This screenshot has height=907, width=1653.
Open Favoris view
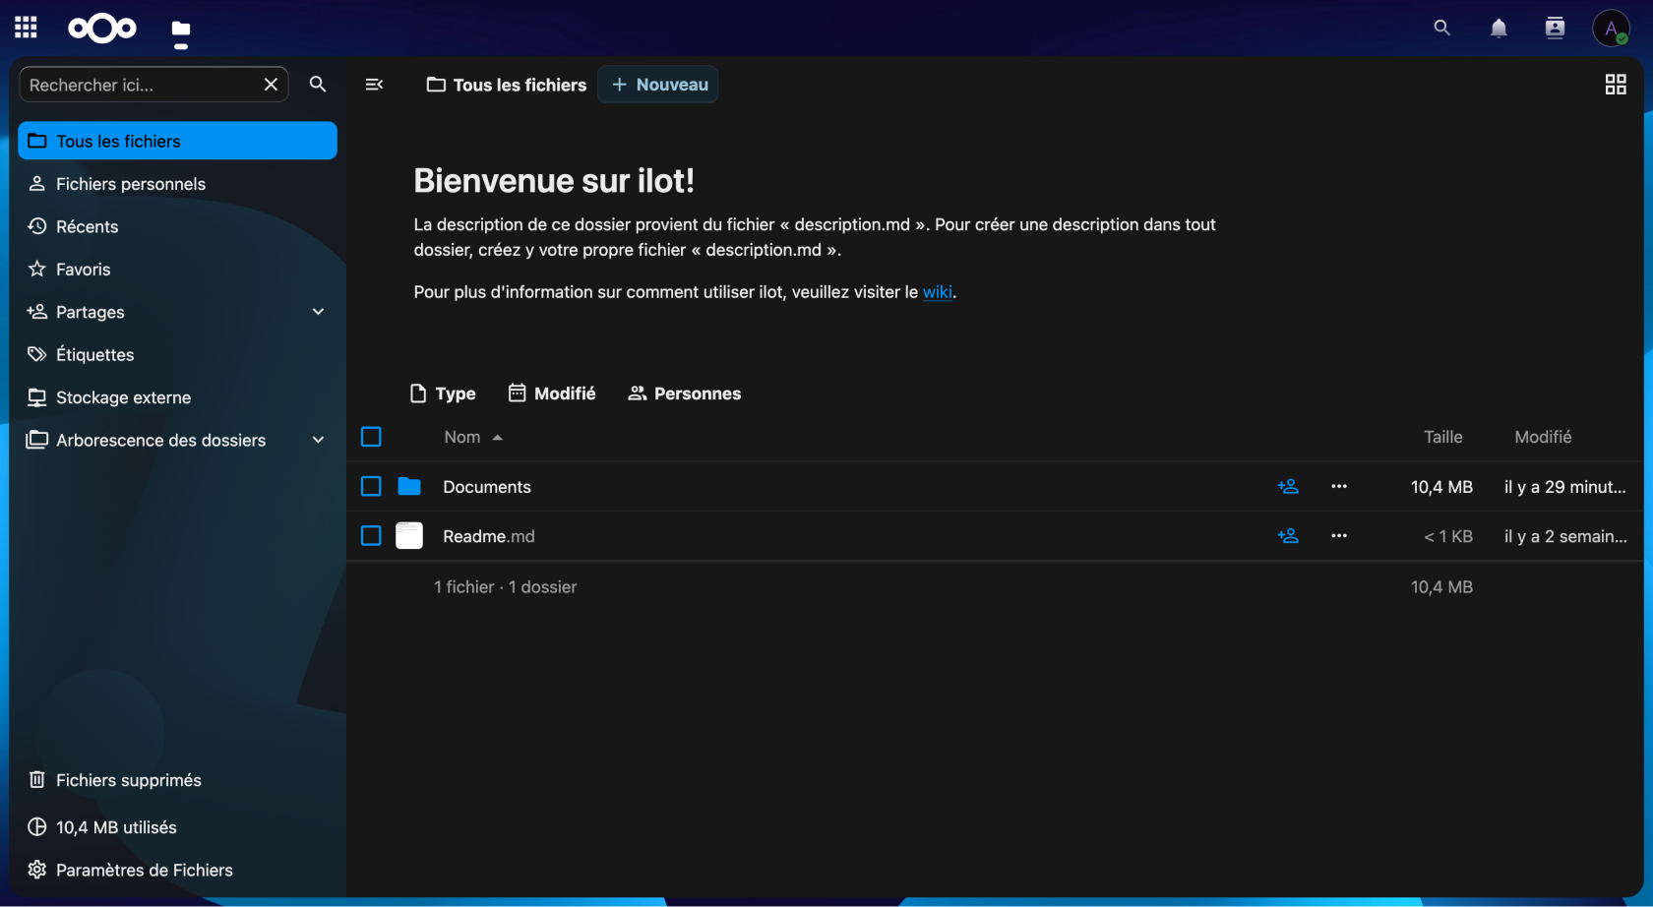click(178, 270)
